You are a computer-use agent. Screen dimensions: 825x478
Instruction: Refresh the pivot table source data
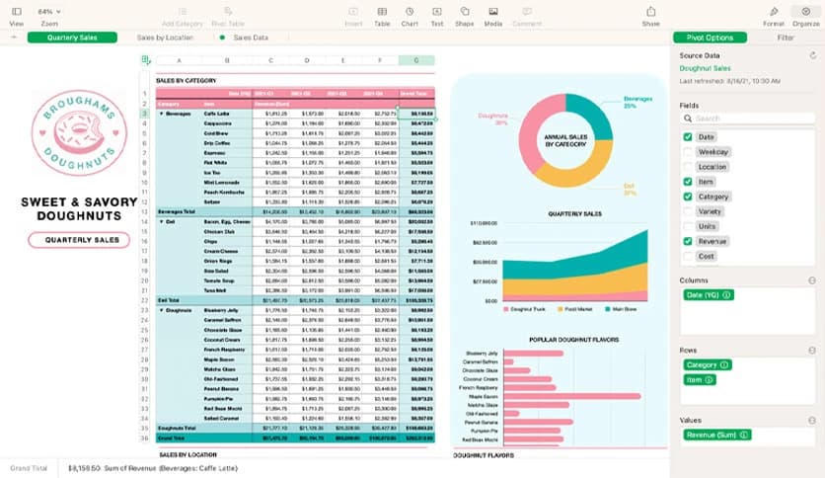812,55
